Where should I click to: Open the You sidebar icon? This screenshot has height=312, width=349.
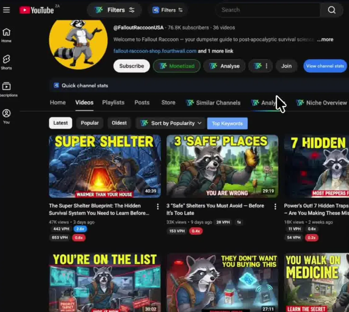point(6,116)
